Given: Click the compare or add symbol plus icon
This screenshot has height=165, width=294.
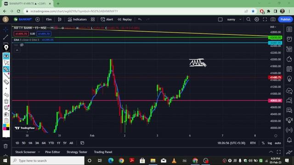Looking at the screenshot, I should [38, 19].
